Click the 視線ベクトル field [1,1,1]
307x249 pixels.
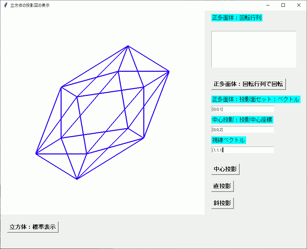point(242,150)
